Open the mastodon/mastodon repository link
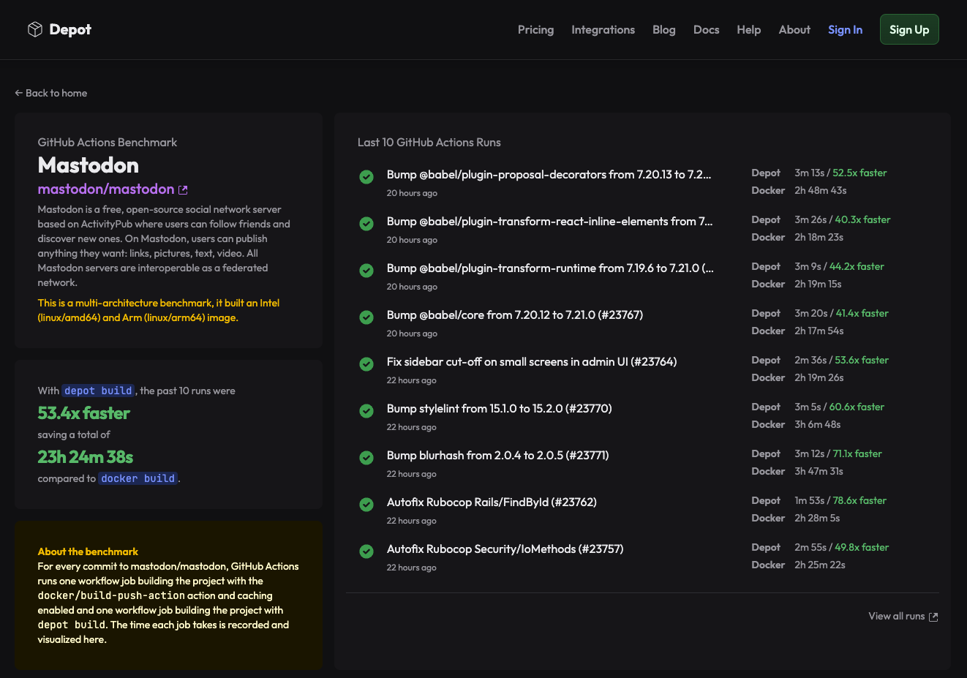 tap(106, 189)
